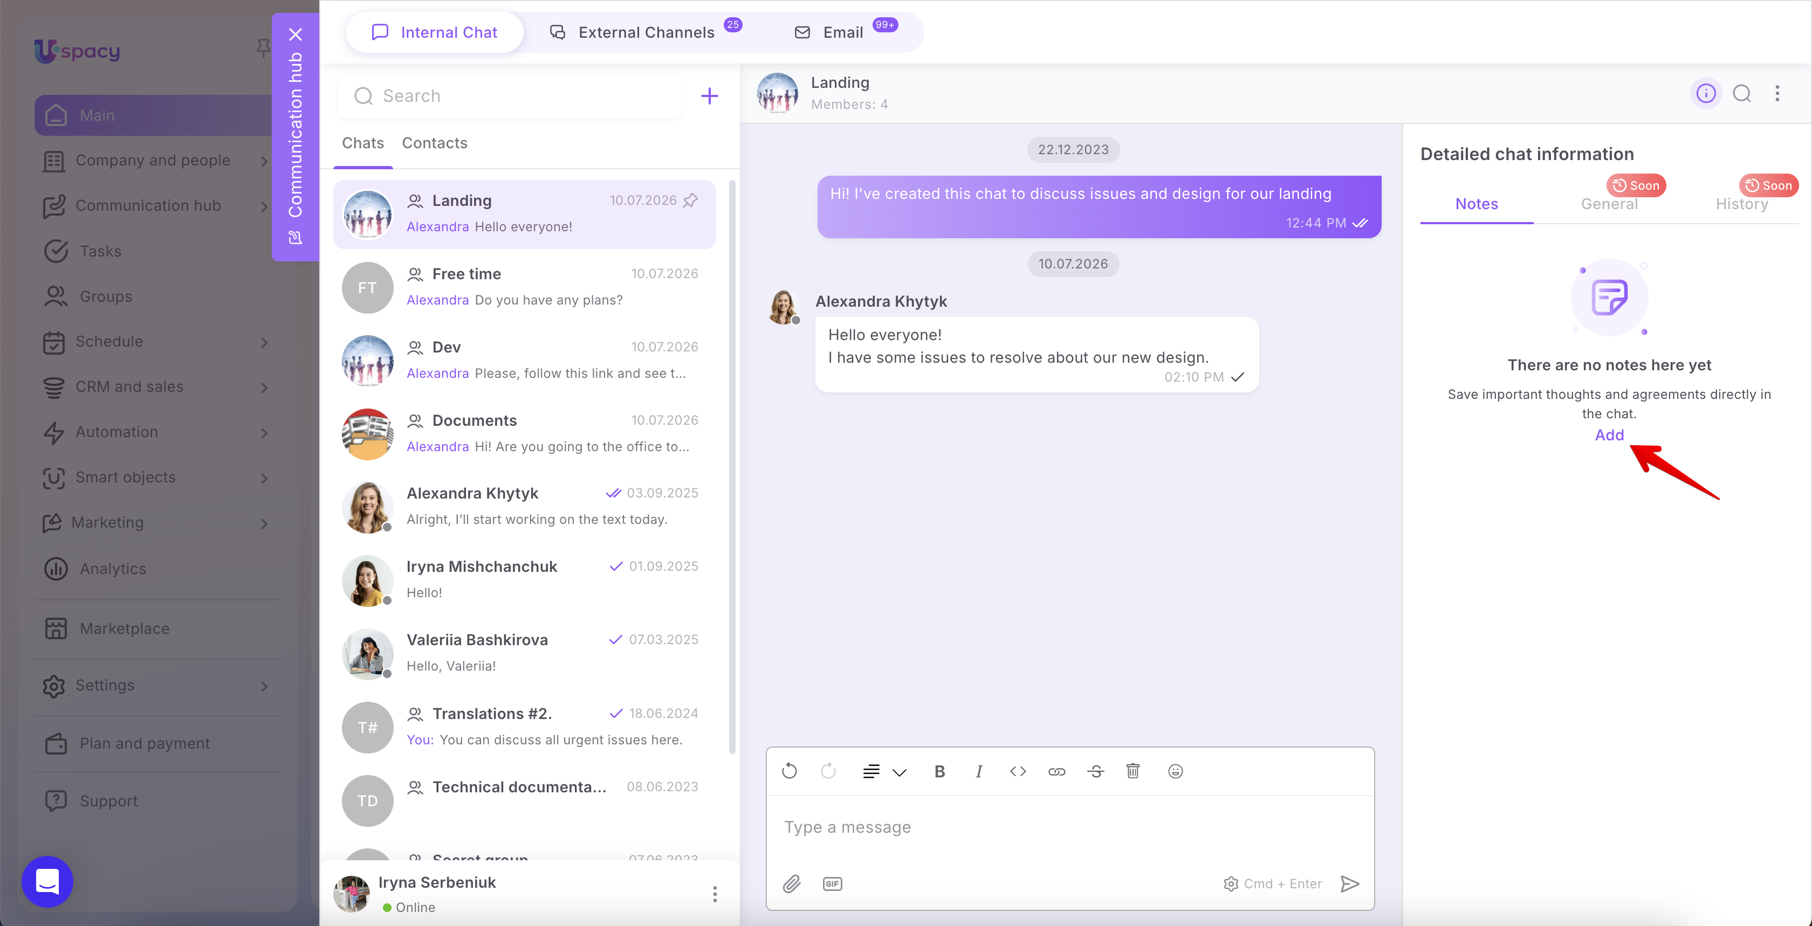1812x926 pixels.
Task: Toggle code formatting
Action: coord(1018,771)
